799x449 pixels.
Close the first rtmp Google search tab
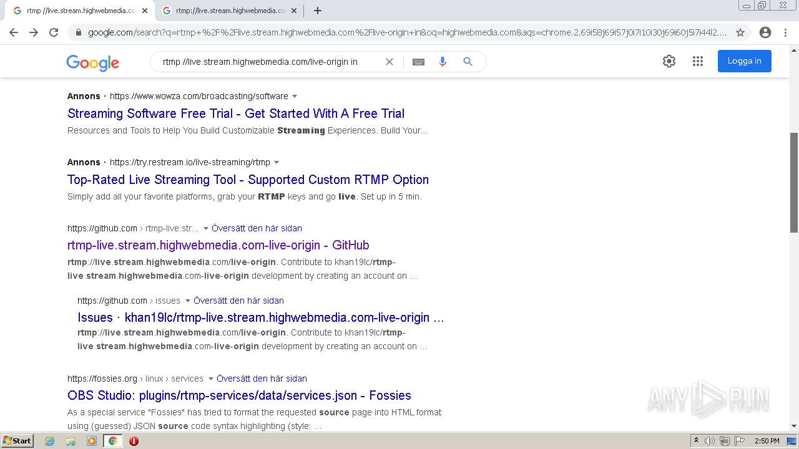pyautogui.click(x=145, y=11)
